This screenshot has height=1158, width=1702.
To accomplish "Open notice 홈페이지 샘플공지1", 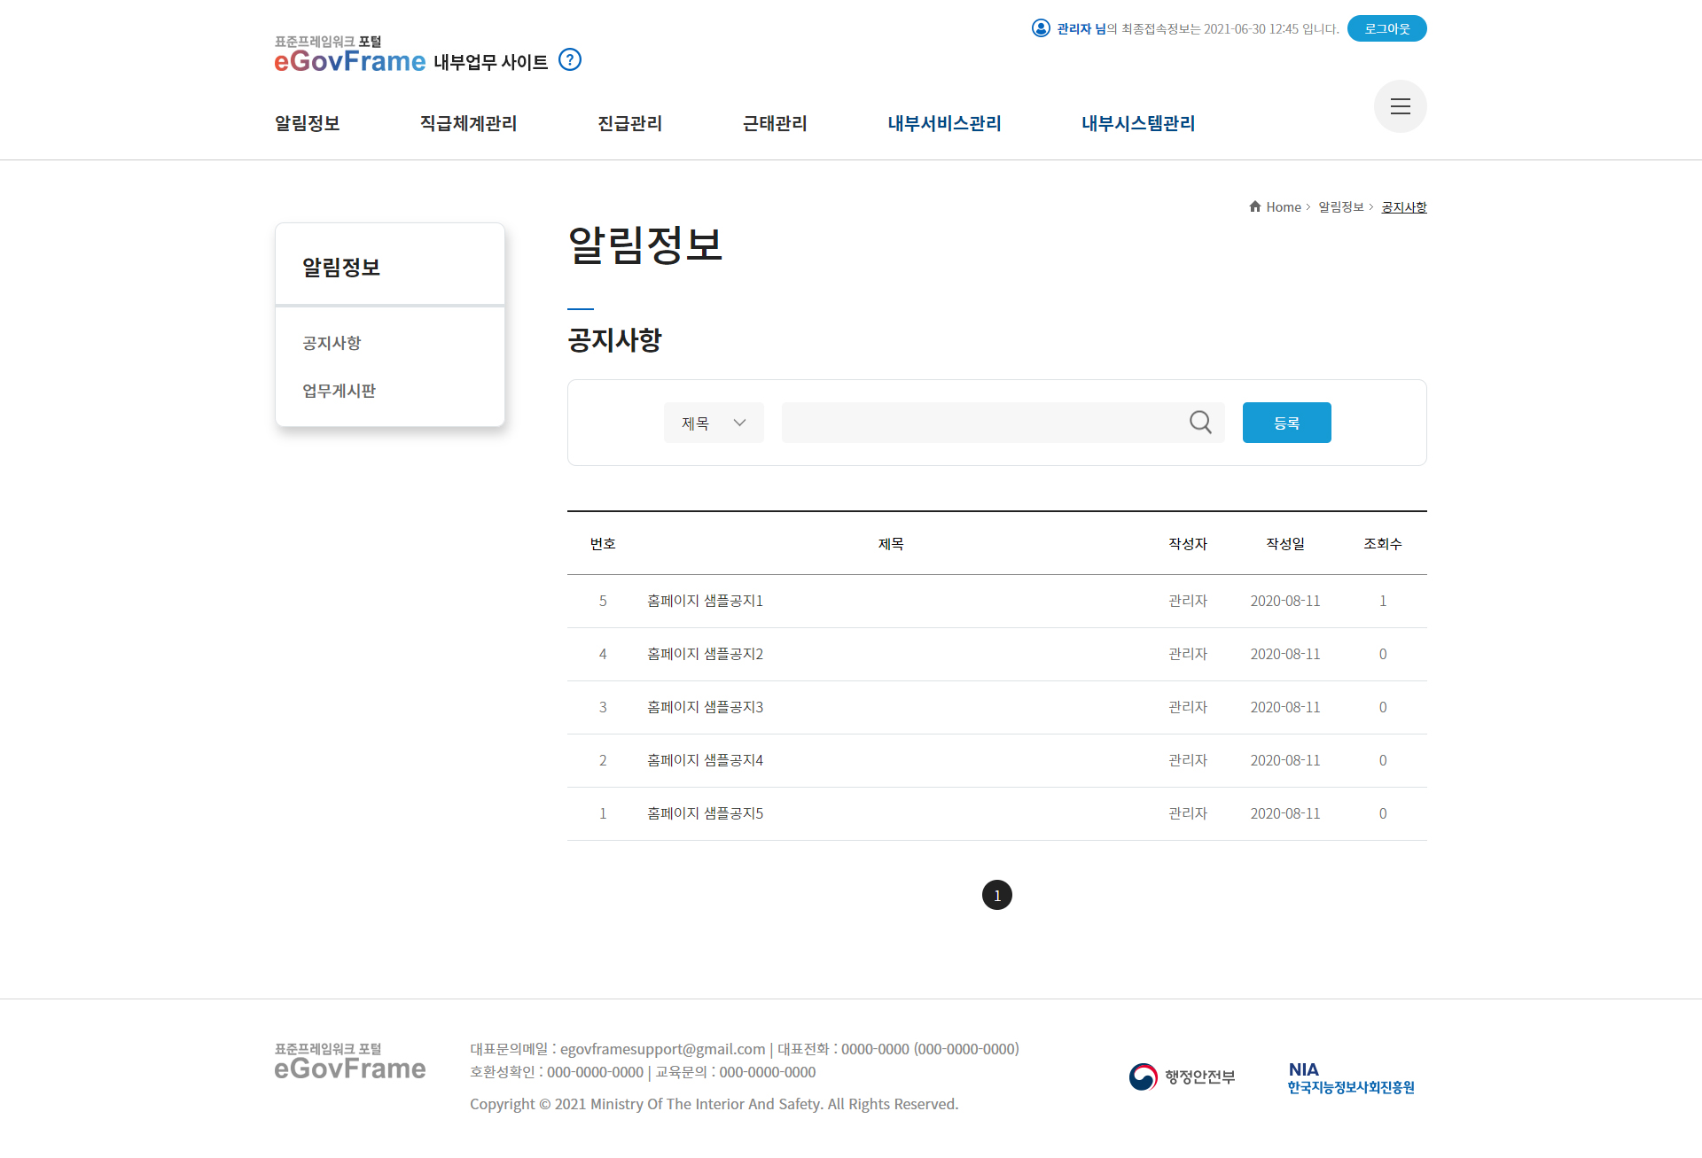I will tap(705, 601).
